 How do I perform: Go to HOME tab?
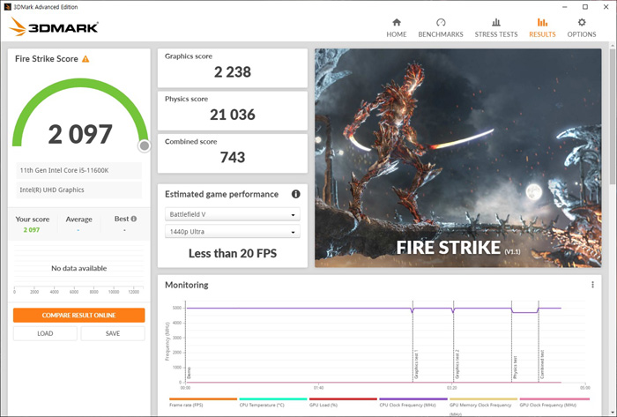[x=397, y=34]
